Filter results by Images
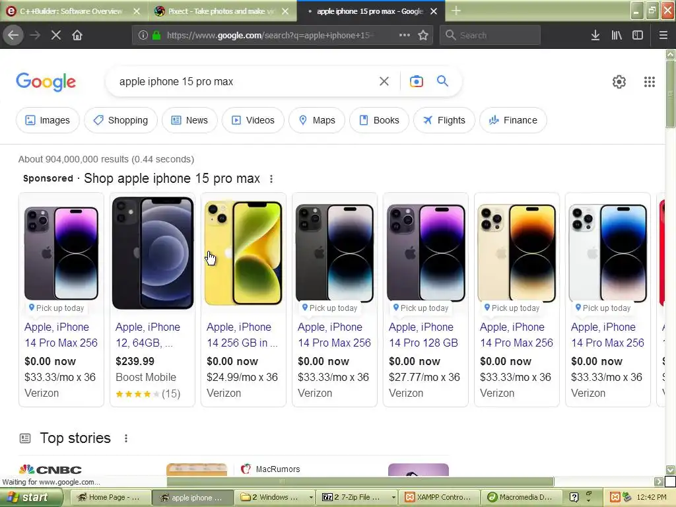676x507 pixels. [48, 120]
